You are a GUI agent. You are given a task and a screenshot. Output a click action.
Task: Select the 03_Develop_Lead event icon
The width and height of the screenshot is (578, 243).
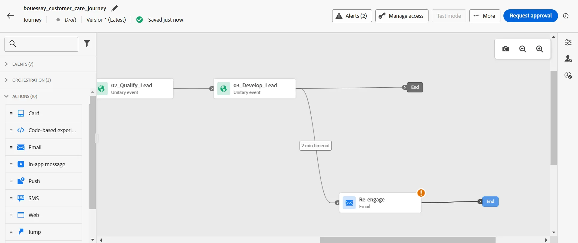click(x=223, y=89)
